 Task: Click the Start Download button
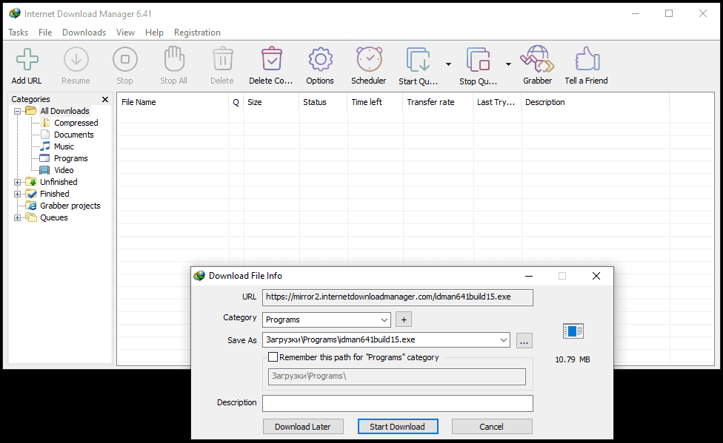coord(398,427)
